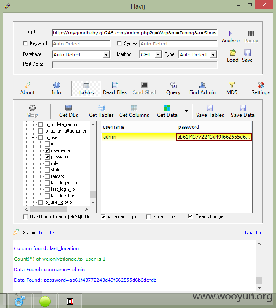Image resolution: width=276 pixels, height=308 pixels.
Task: Click log panel scroll up arrow
Action: click(x=259, y=244)
